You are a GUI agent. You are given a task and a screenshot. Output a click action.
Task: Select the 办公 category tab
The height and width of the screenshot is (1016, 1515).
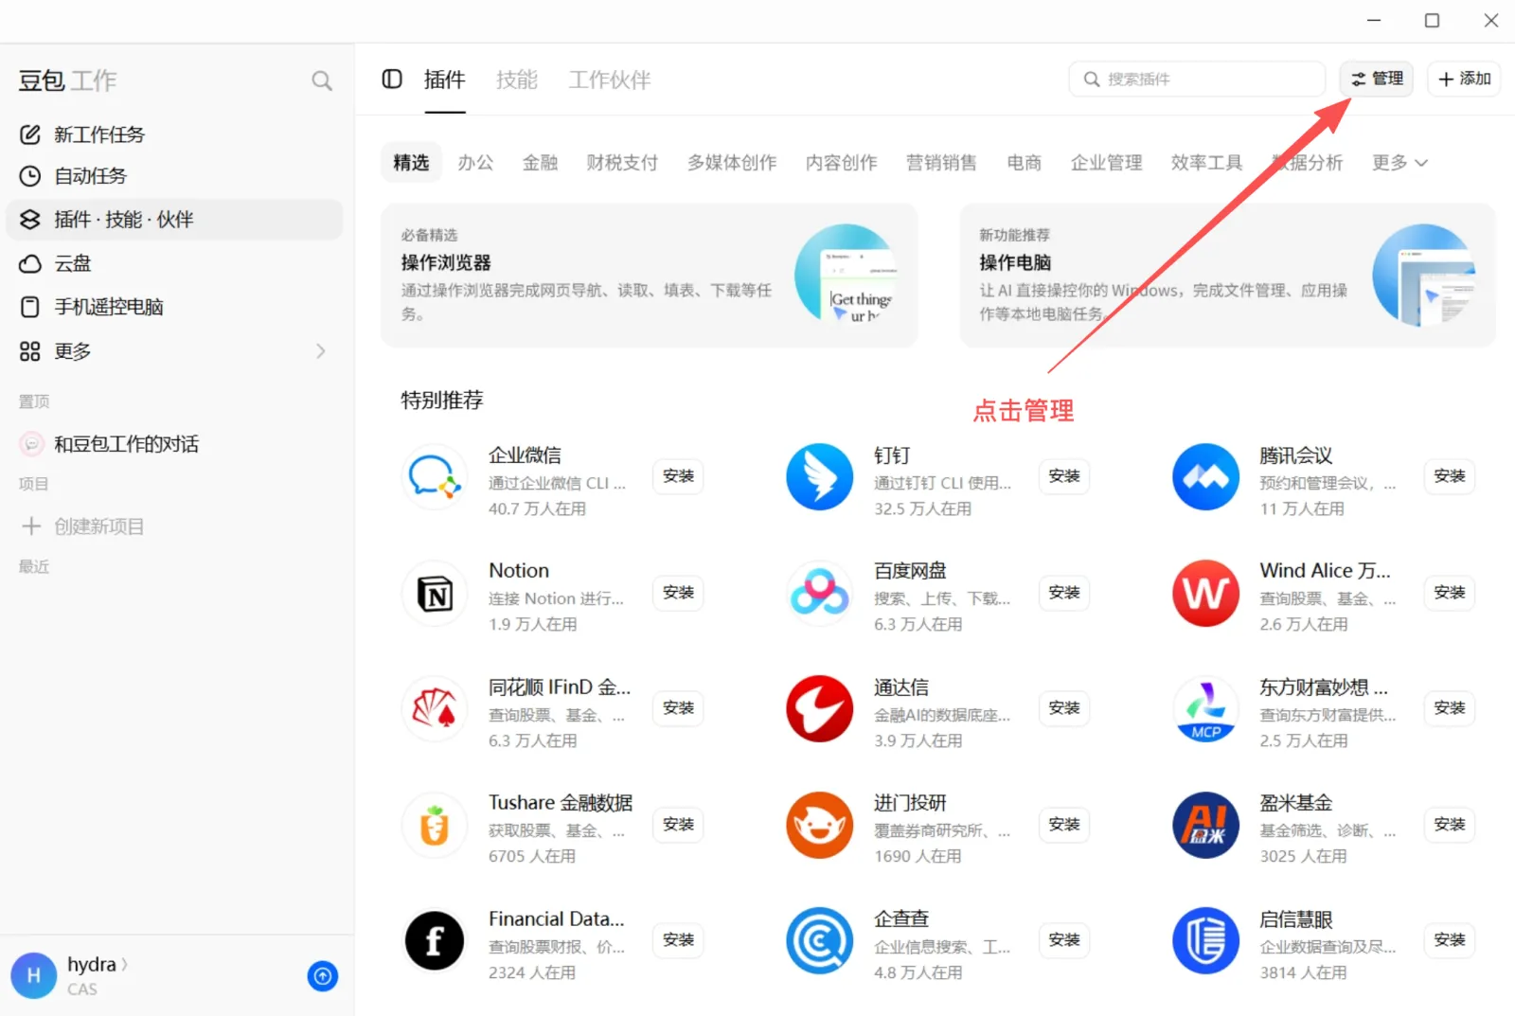(475, 163)
